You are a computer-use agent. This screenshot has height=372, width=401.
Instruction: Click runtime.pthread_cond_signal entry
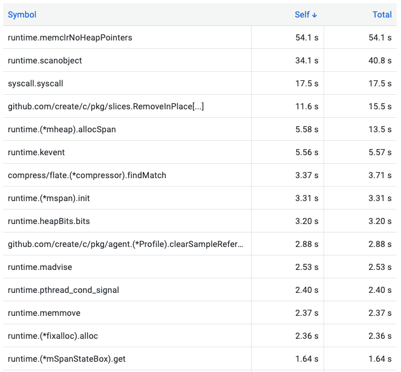click(x=64, y=290)
